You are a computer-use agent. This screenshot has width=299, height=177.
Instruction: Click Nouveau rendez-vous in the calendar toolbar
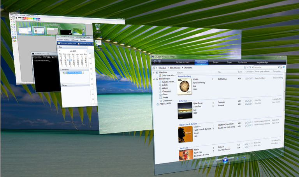67,44
